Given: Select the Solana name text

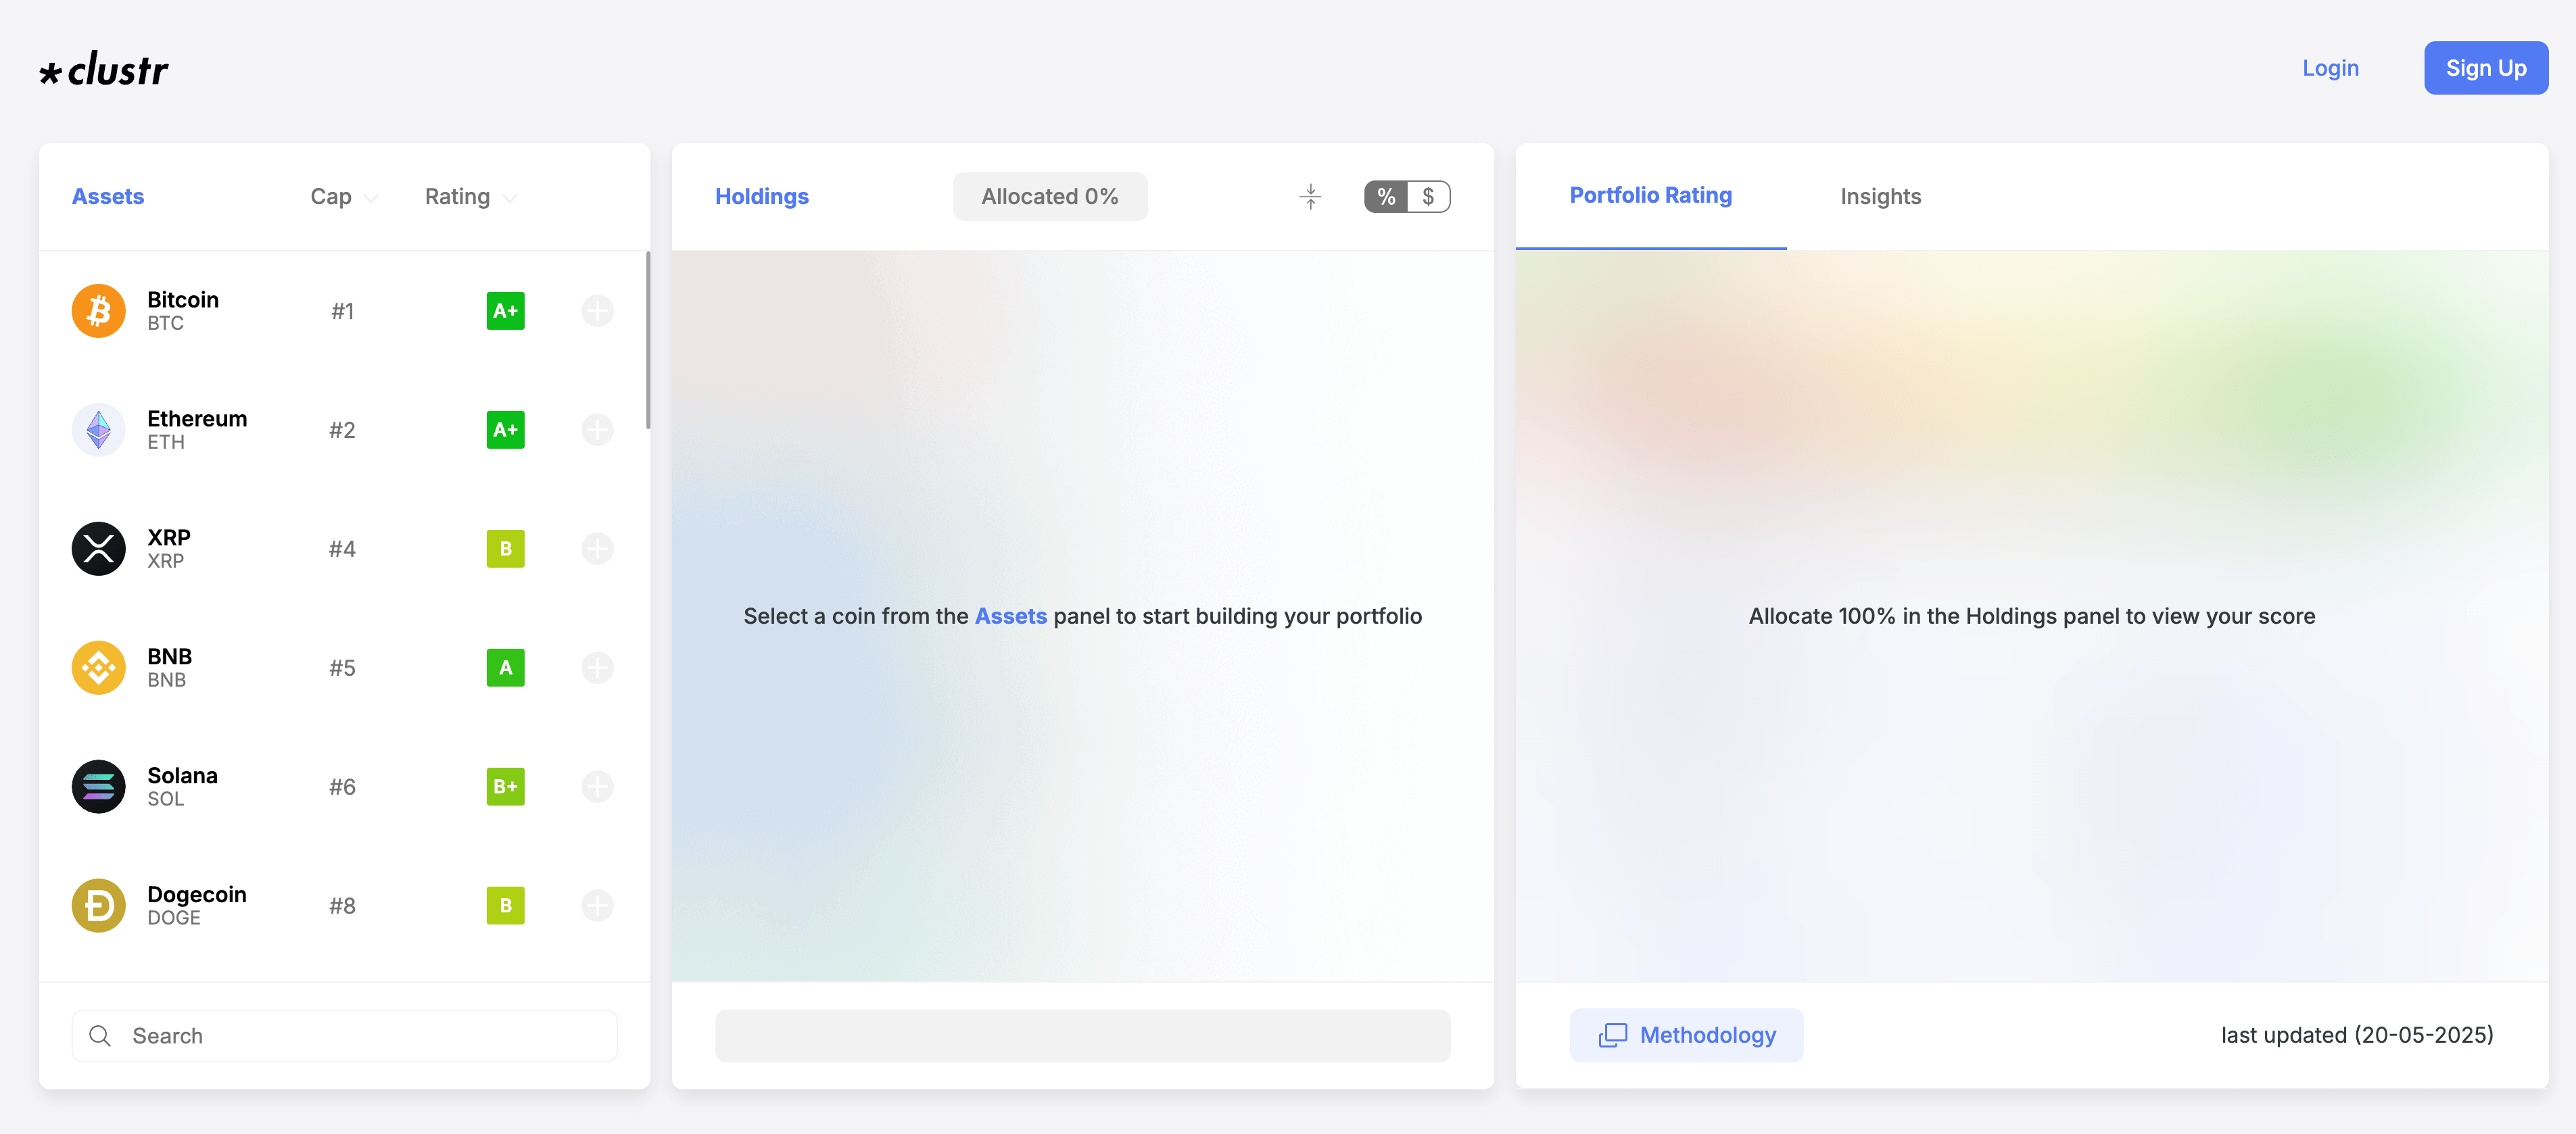Looking at the screenshot, I should point(182,775).
